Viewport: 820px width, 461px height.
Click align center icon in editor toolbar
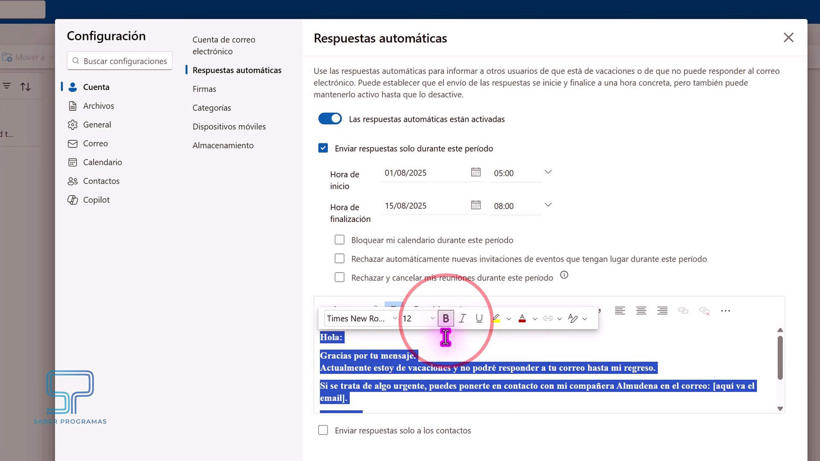(641, 311)
